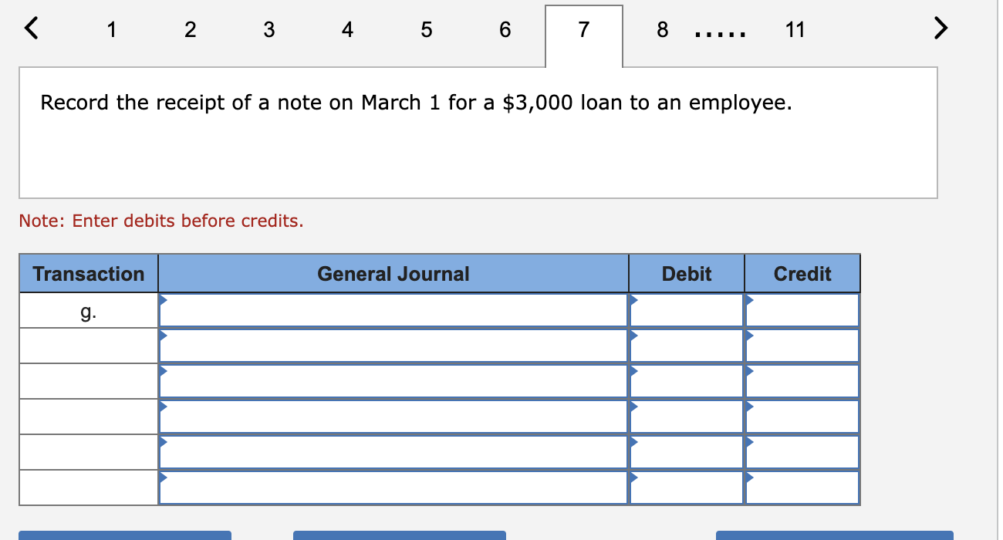Select transaction tab 8
This screenshot has height=540, width=1003.
pos(662,30)
